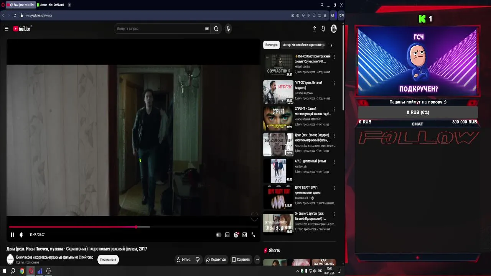Viewport: 491px width, 276px height.
Task: Open Кинoликбез CinePromo channel name link
Action: coord(54,258)
